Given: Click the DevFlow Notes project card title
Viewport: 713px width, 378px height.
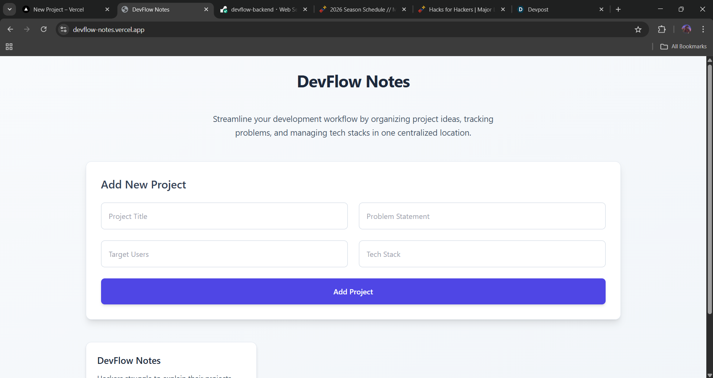Looking at the screenshot, I should pyautogui.click(x=129, y=361).
